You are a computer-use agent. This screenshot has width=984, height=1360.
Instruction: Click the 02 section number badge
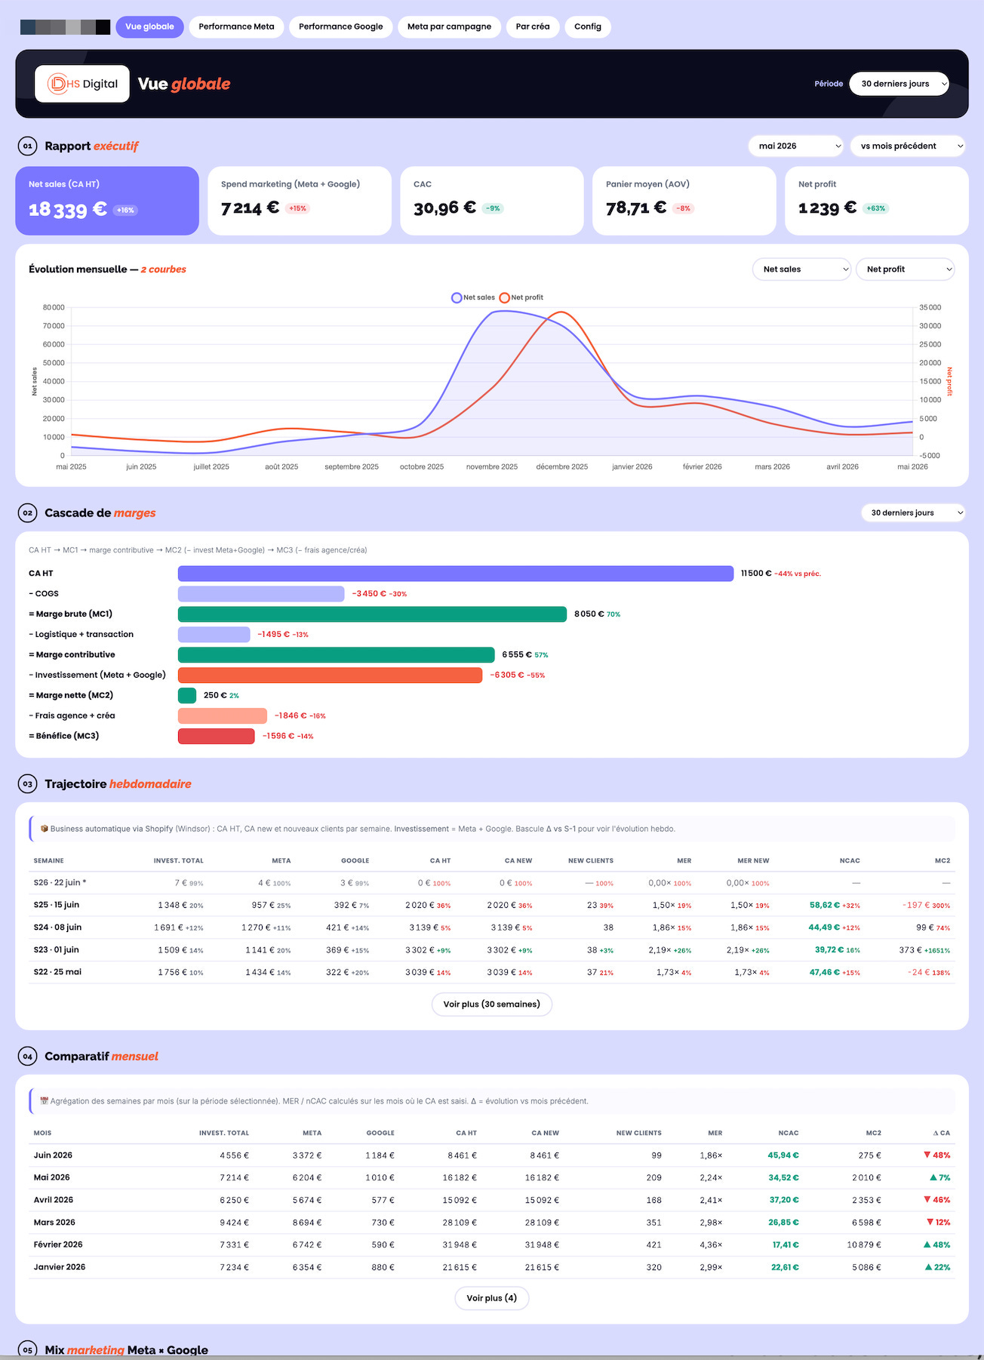click(27, 512)
